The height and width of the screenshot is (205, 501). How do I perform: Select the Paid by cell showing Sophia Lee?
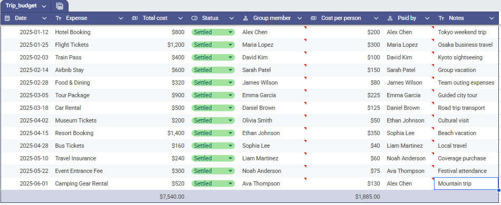click(409, 133)
